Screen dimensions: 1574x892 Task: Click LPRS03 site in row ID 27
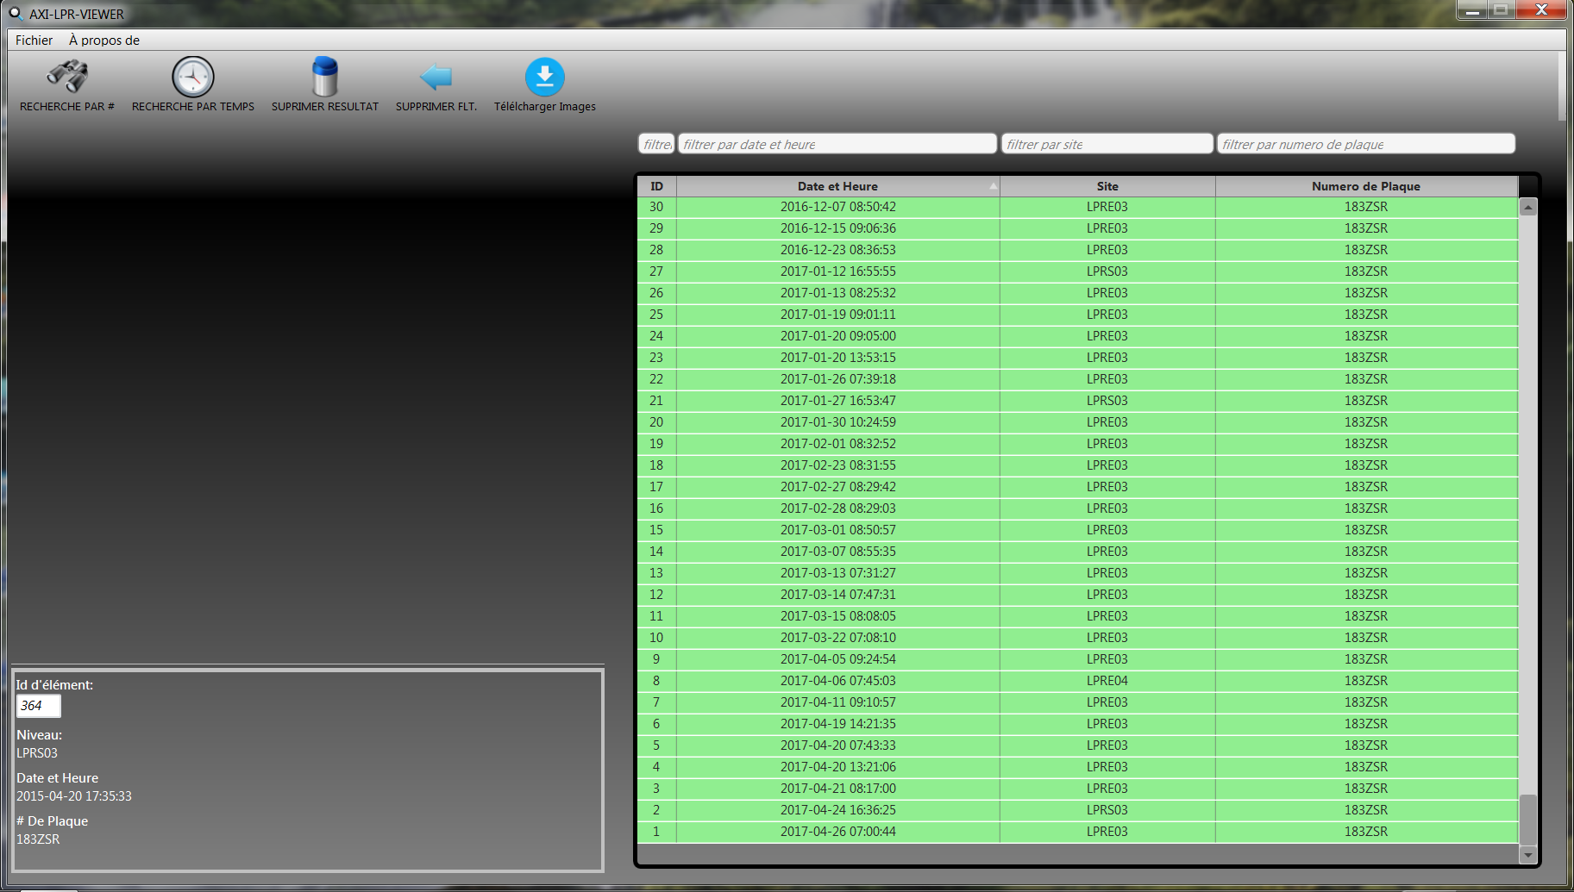pos(1107,271)
